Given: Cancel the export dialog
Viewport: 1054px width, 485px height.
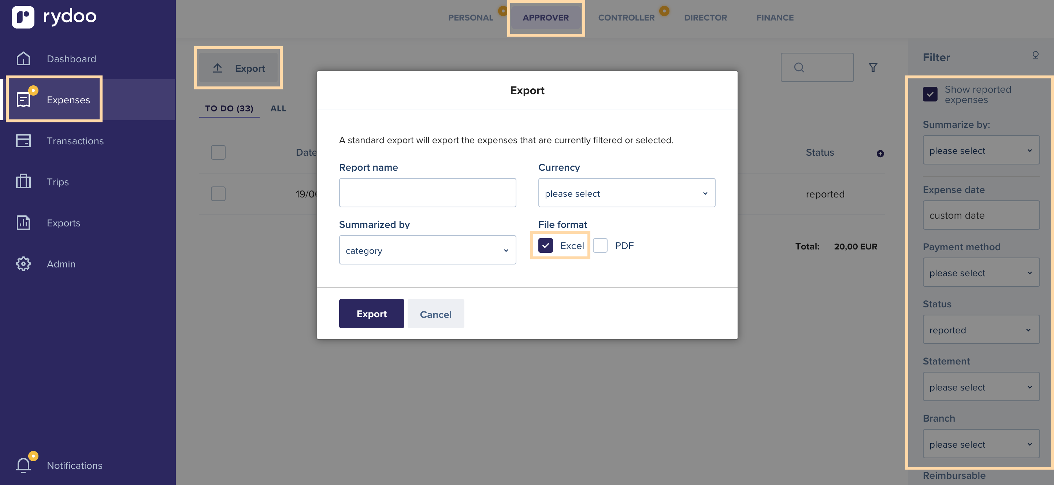Looking at the screenshot, I should coord(435,314).
